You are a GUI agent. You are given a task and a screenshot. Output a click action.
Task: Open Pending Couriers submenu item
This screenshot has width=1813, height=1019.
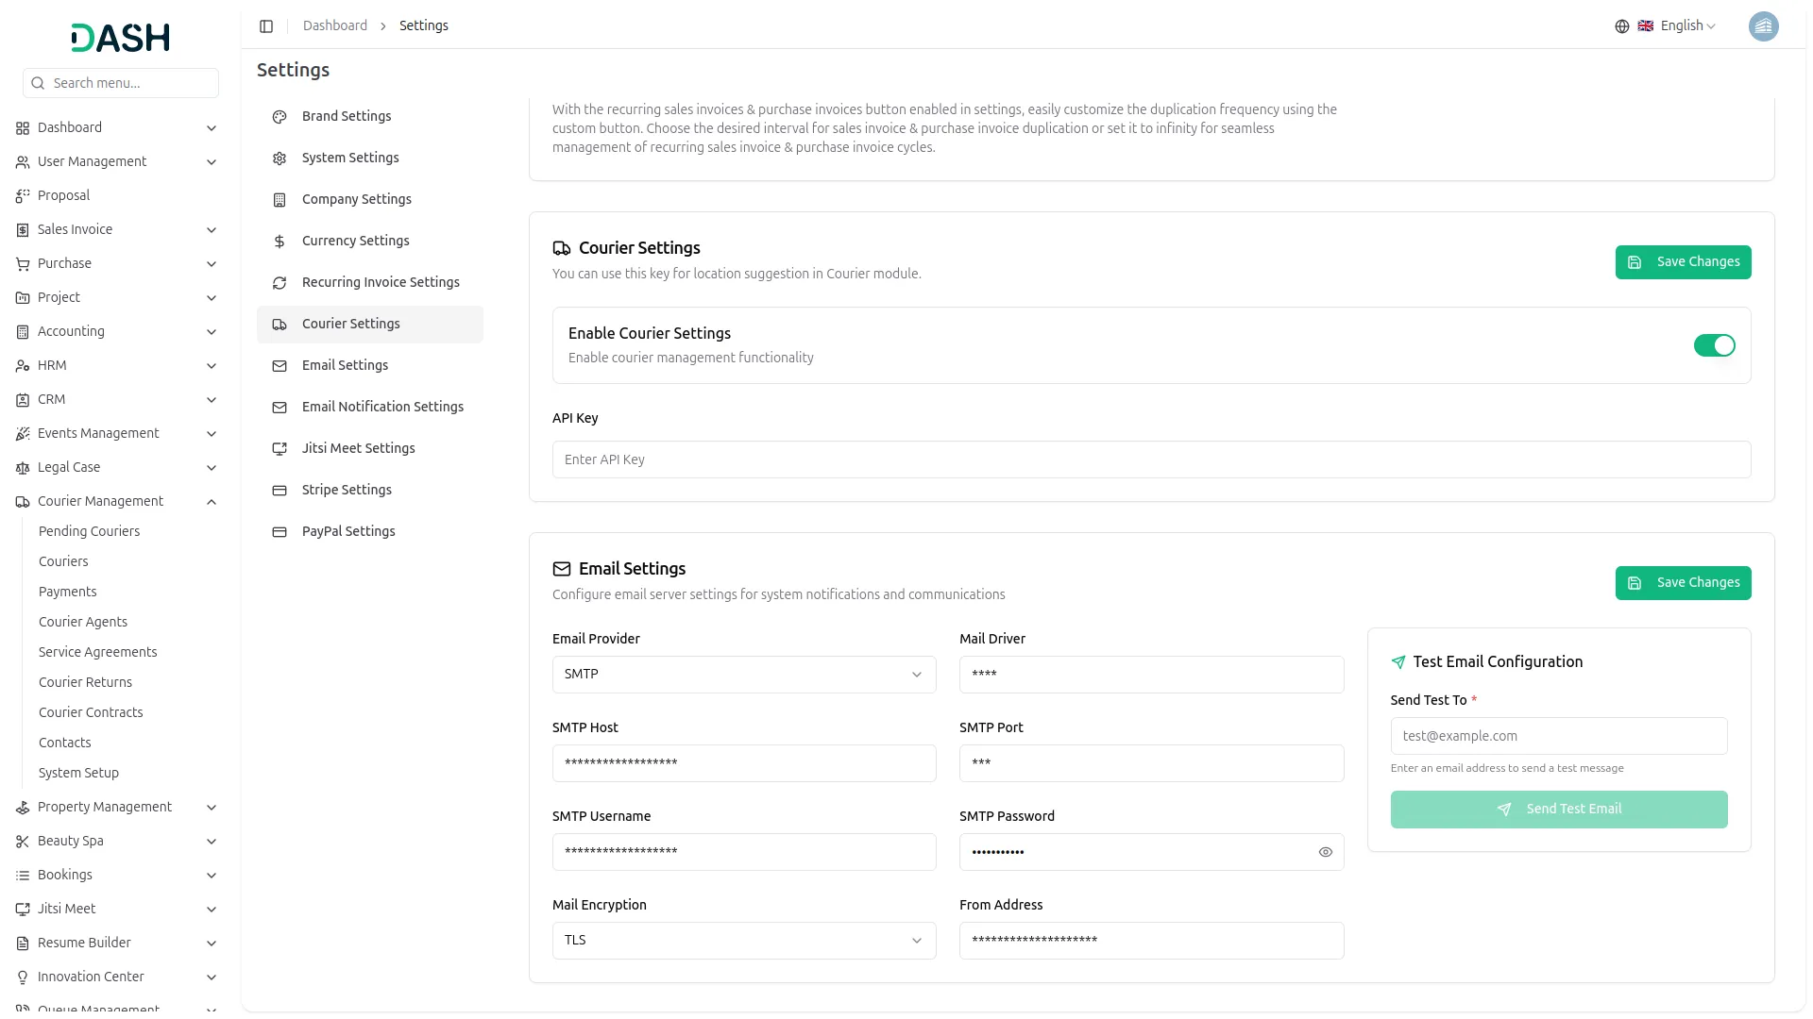pyautogui.click(x=89, y=532)
